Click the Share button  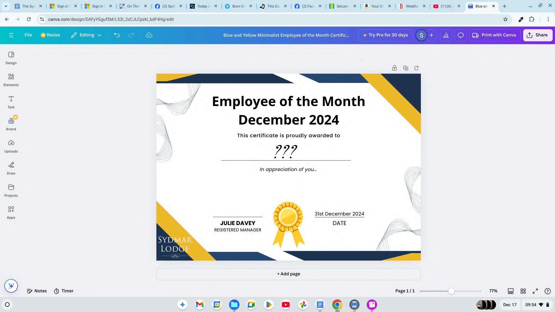538,35
